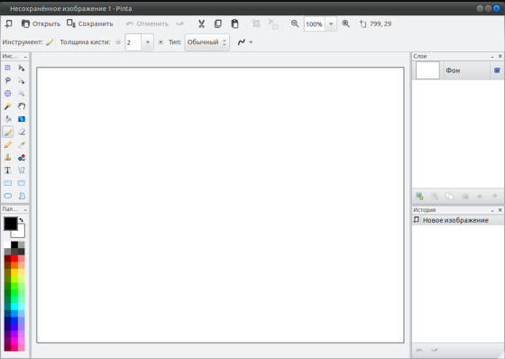Decrease brush width with minus button

tap(118, 41)
